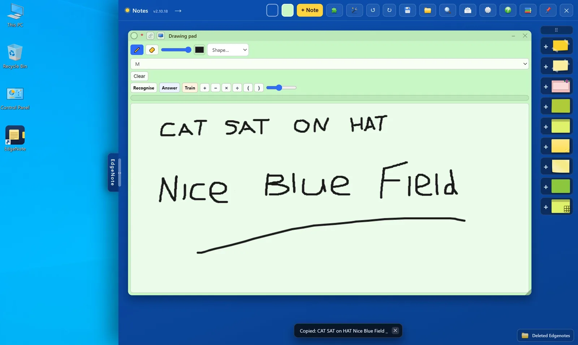The image size is (578, 345).
Task: Undo using the counter-clockwise arrow
Action: [x=373, y=10]
